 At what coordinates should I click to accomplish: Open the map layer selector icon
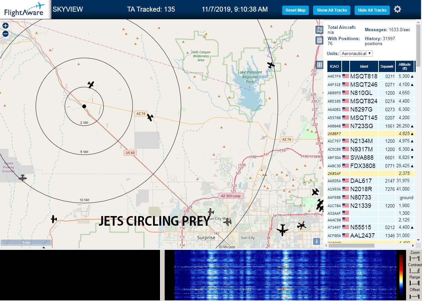(319, 30)
